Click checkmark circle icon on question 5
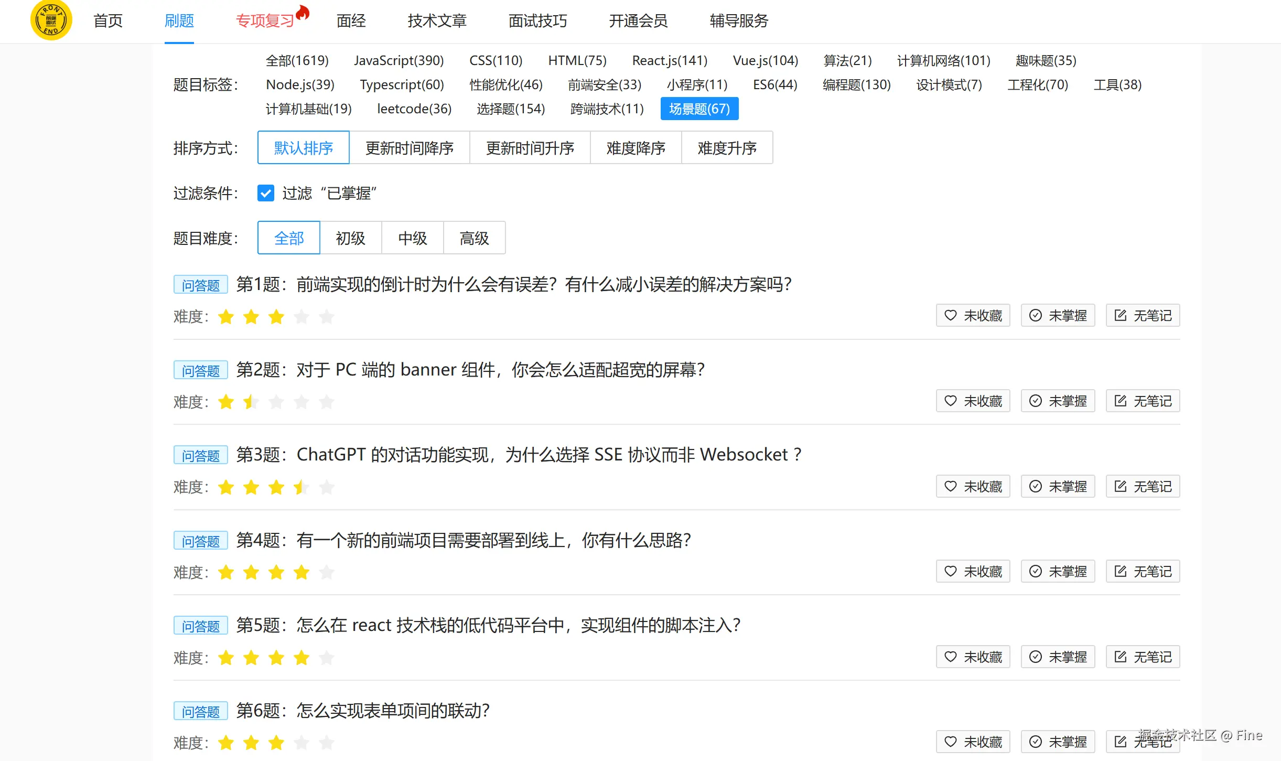The image size is (1281, 761). coord(1035,657)
